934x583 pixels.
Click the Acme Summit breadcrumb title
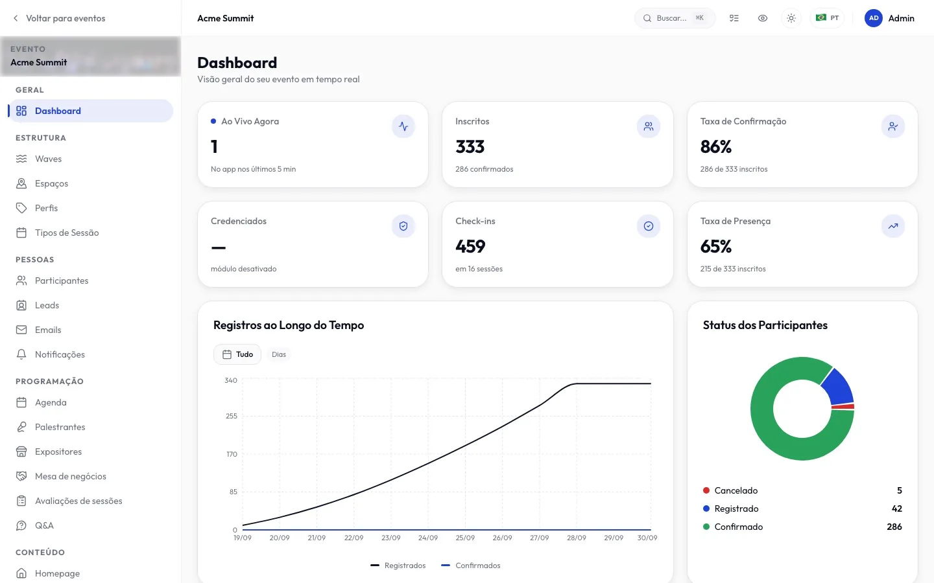(x=226, y=18)
